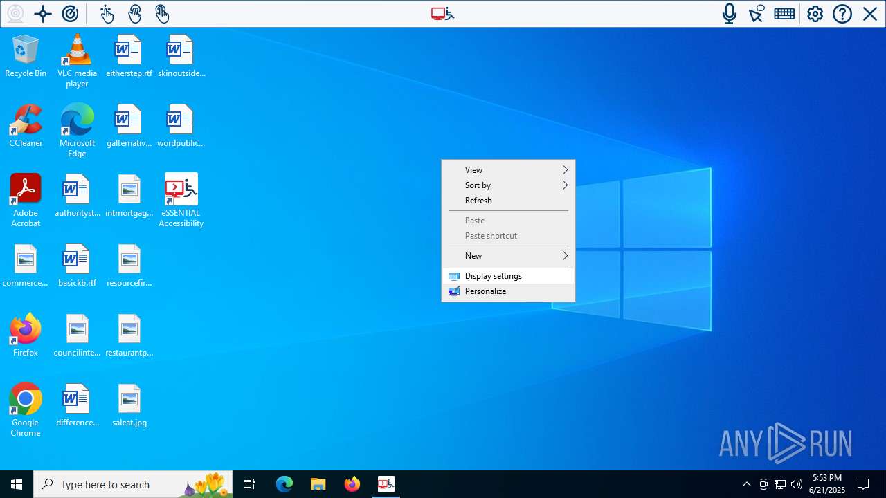Click the eSSENTIAL Accessibility logo in the toolbar

443,14
